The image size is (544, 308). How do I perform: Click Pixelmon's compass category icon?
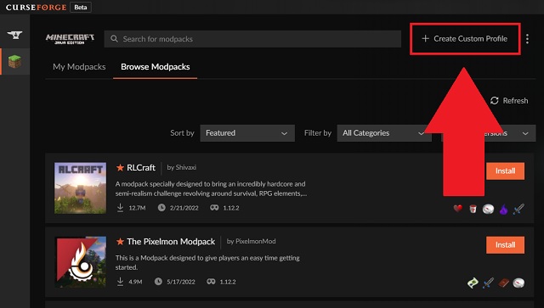(518, 283)
